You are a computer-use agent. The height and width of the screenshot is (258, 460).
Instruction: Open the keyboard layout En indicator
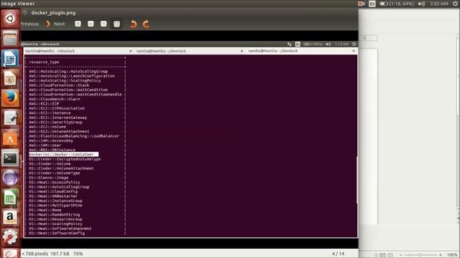(x=372, y=4)
